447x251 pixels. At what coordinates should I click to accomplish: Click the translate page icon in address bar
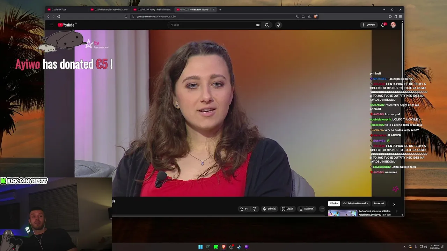[x=297, y=16]
